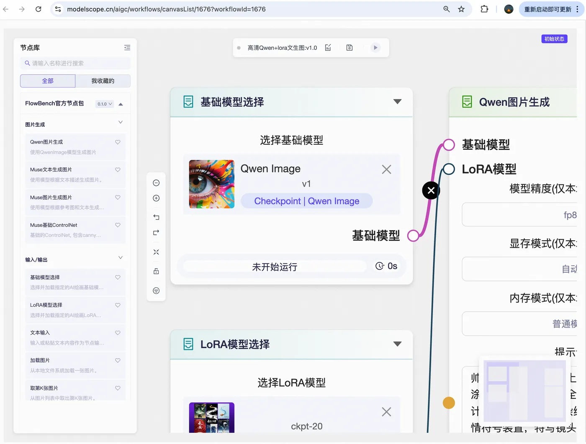Switch to the 我收藏的 tab

[x=103, y=81]
